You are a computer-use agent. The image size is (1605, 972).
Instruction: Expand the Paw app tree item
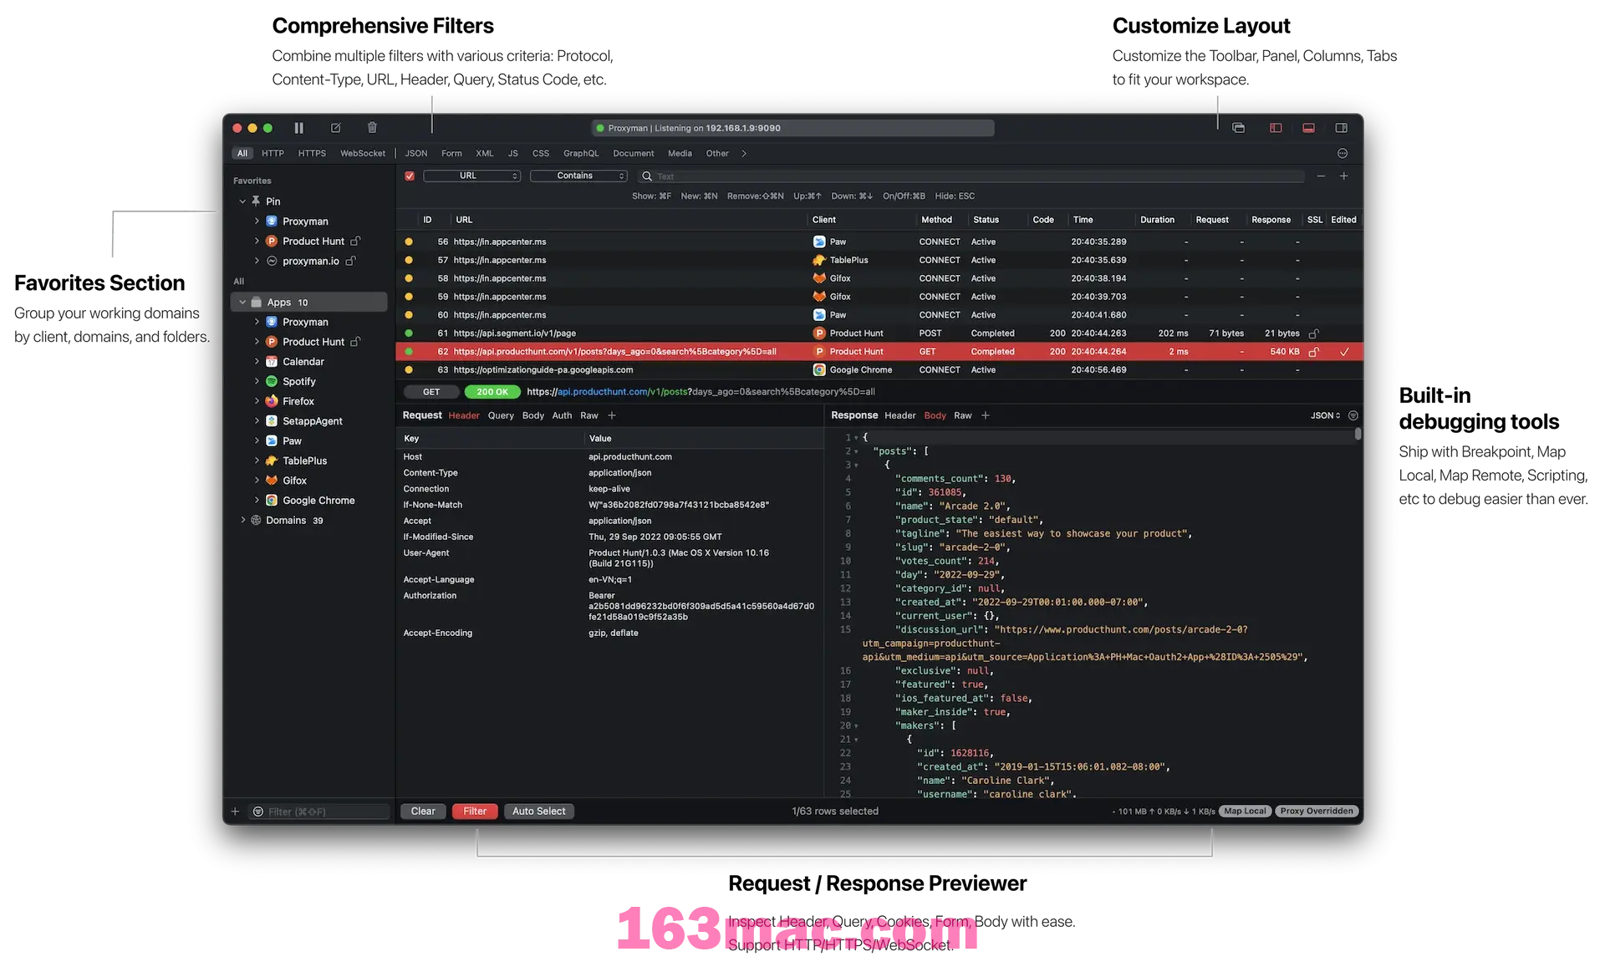(257, 440)
